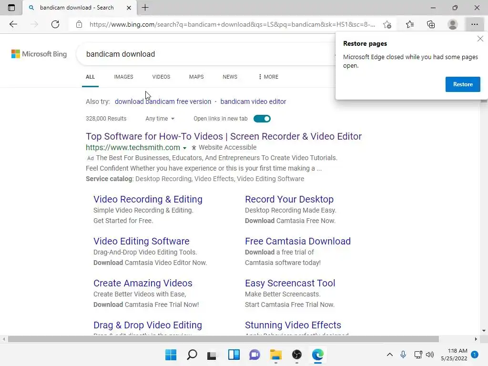This screenshot has width=488, height=366.
Task: Switch to NEWS results tab
Action: click(230, 77)
